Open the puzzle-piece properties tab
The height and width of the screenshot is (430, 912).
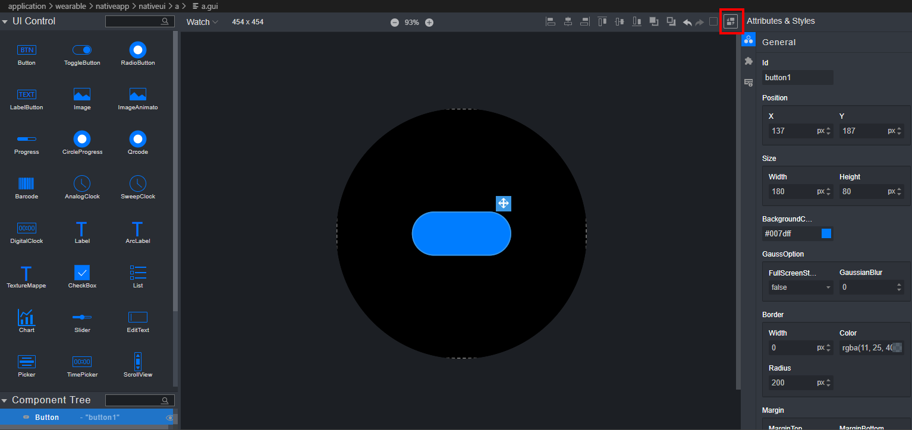pyautogui.click(x=749, y=61)
